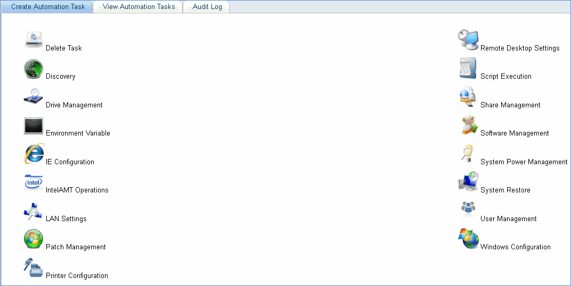Image resolution: width=571 pixels, height=286 pixels.
Task: Click the User Management text link
Action: (x=508, y=219)
